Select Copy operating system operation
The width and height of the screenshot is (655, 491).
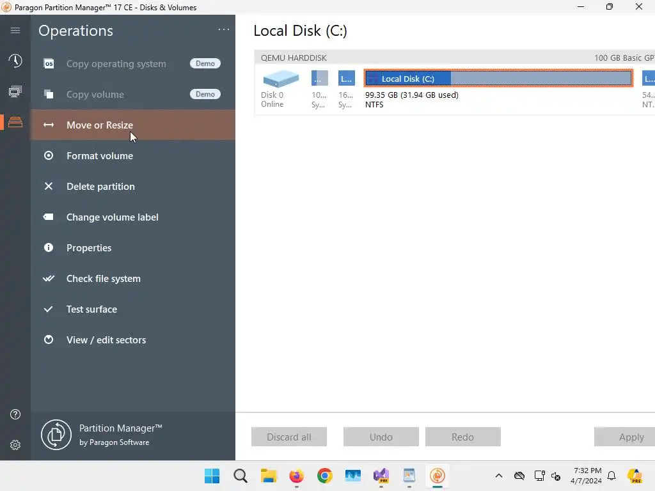point(133,63)
